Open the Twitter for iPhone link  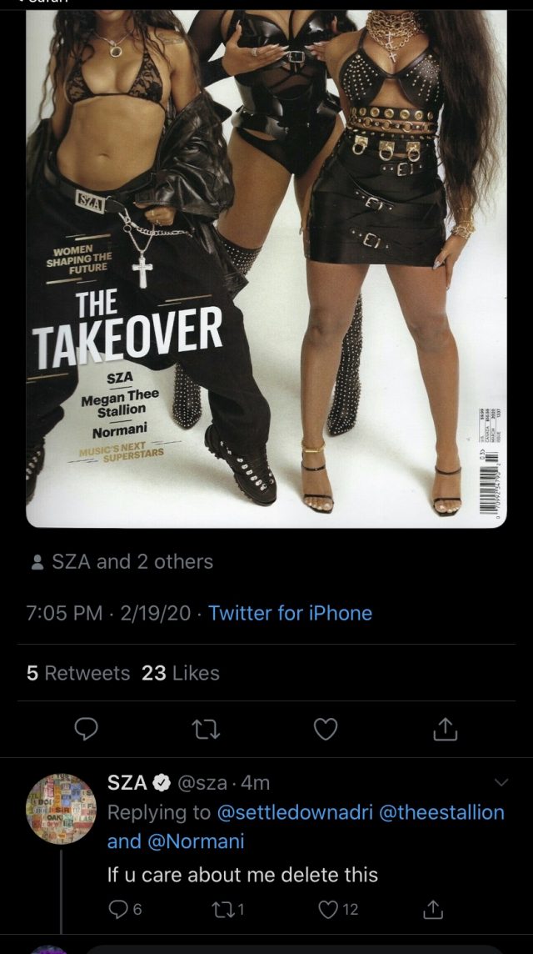tap(290, 613)
